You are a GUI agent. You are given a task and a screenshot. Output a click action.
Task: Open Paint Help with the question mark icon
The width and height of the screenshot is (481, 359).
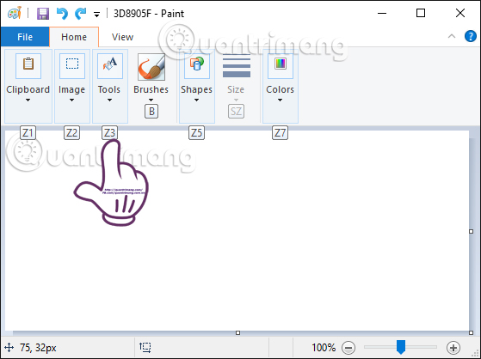pyautogui.click(x=471, y=36)
